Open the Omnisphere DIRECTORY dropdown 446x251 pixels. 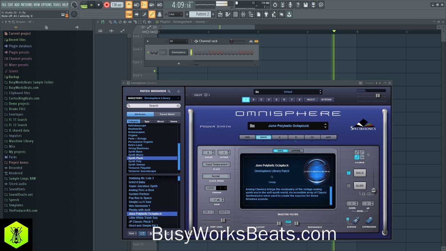pyautogui.click(x=153, y=98)
